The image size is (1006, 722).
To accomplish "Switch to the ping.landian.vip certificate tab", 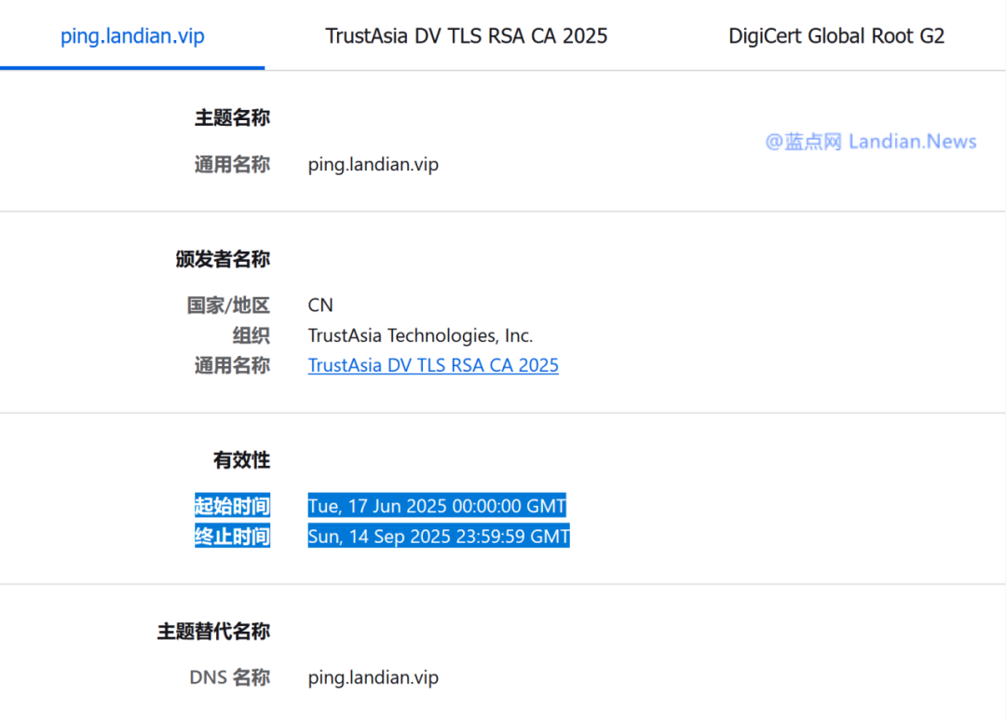I will point(132,36).
